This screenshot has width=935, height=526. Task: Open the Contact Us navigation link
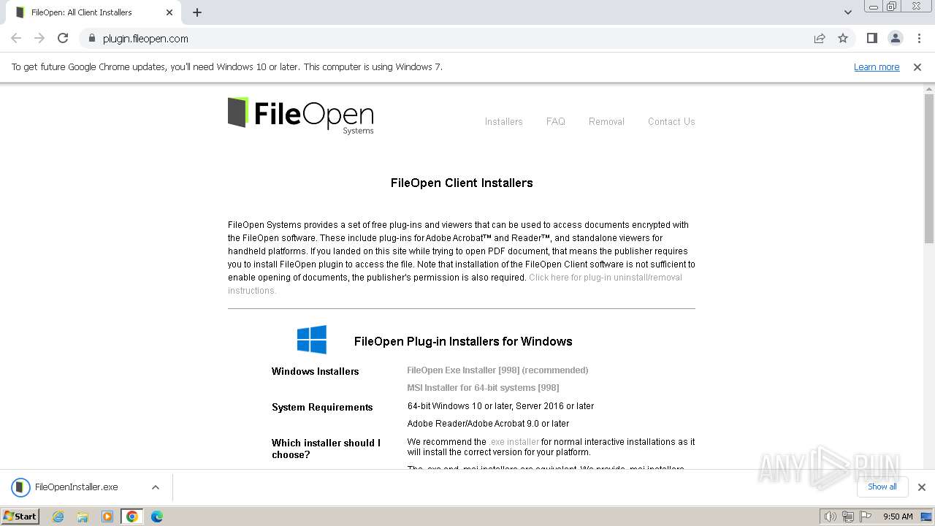click(671, 122)
